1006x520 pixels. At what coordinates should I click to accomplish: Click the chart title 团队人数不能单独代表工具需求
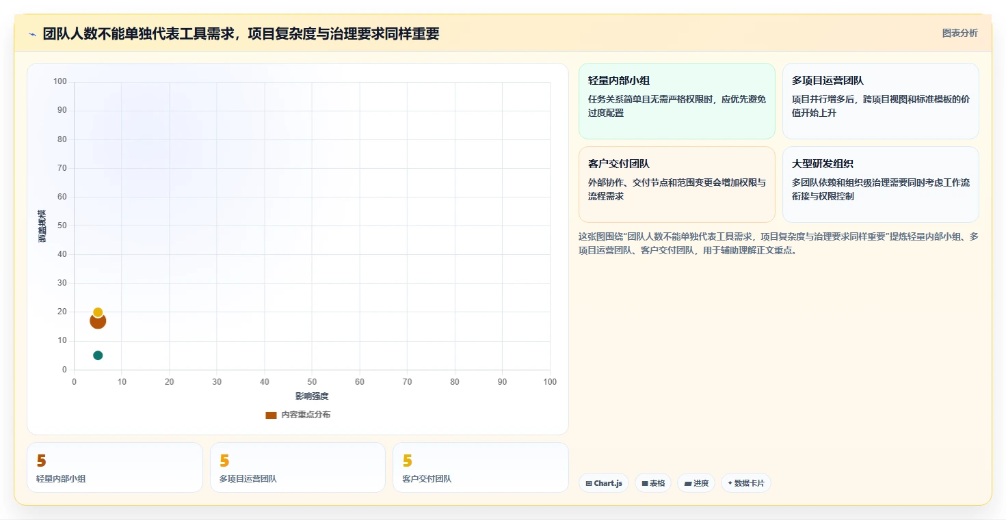241,33
